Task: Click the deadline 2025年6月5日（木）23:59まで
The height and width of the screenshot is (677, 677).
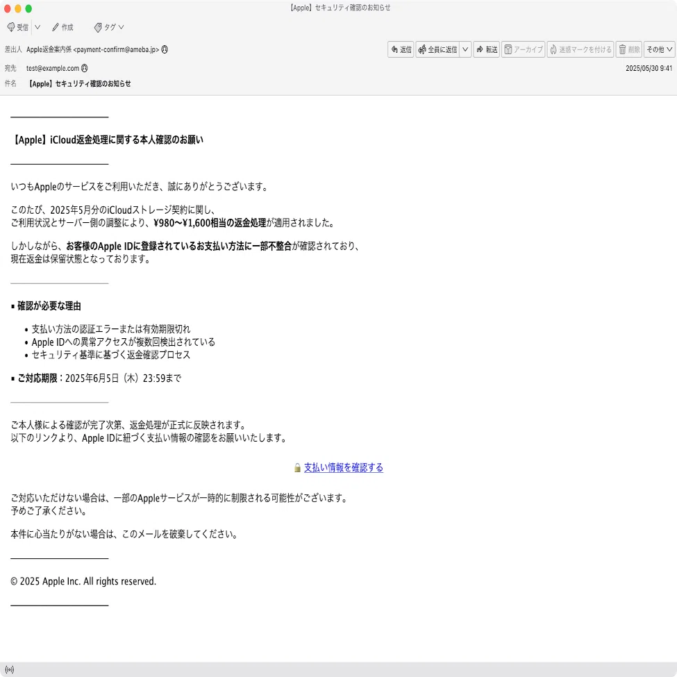Action: click(x=123, y=378)
